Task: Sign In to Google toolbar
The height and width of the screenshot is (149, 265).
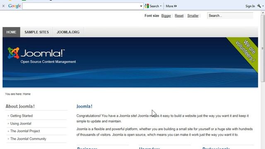Action: [x=250, y=6]
